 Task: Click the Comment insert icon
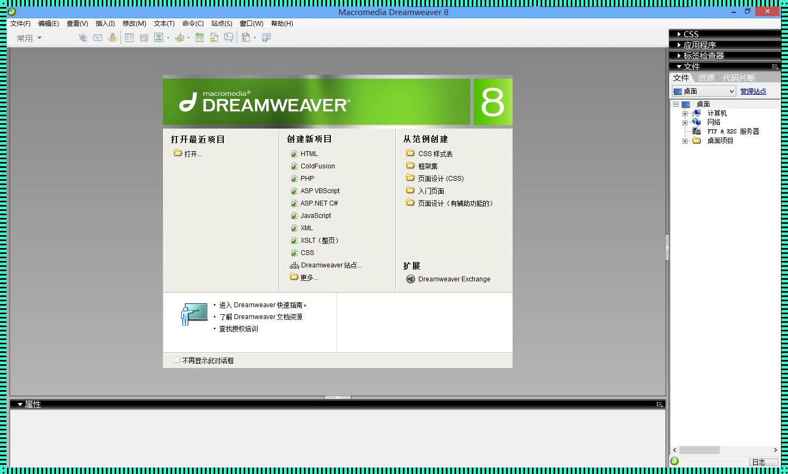(x=229, y=38)
